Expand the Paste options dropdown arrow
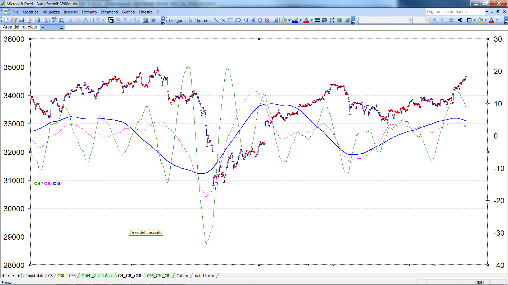 pyautogui.click(x=91, y=20)
